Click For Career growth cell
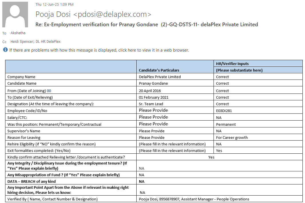 click(232, 138)
